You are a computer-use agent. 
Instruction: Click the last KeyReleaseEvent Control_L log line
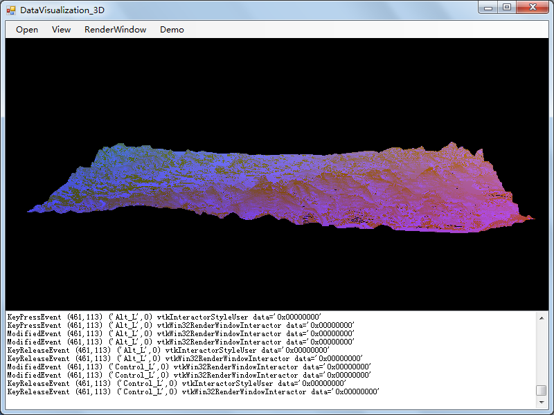click(x=193, y=391)
